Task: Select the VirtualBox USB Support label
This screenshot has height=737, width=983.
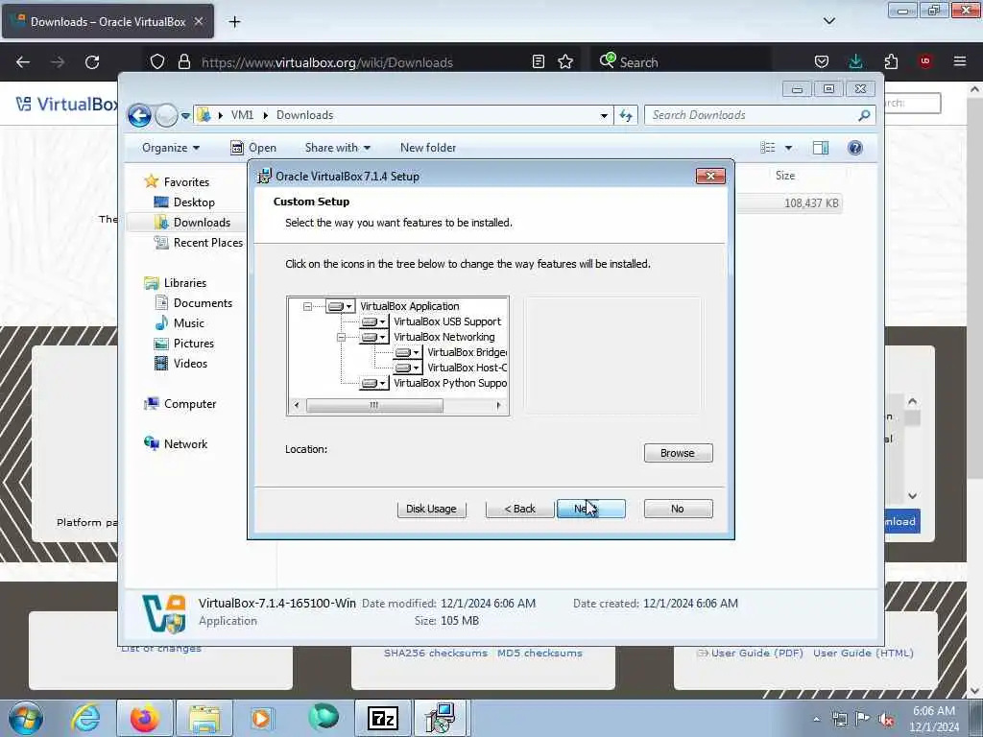Action: click(447, 321)
